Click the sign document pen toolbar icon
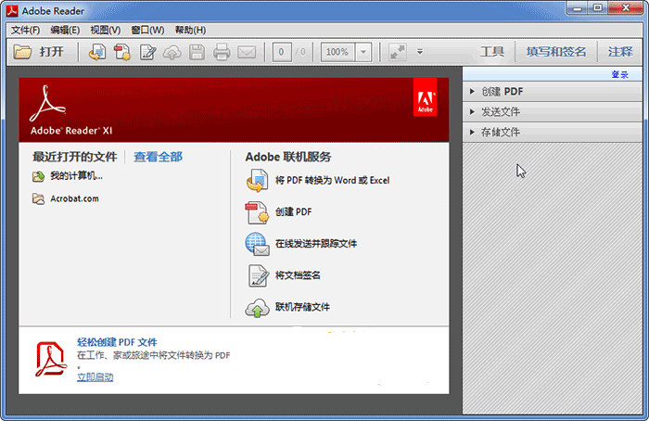Image resolution: width=649 pixels, height=421 pixels. pos(147,52)
